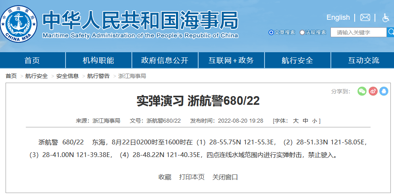The width and height of the screenshot is (394, 195).
Task: Click the 分享到 share label
Action: click(x=341, y=92)
